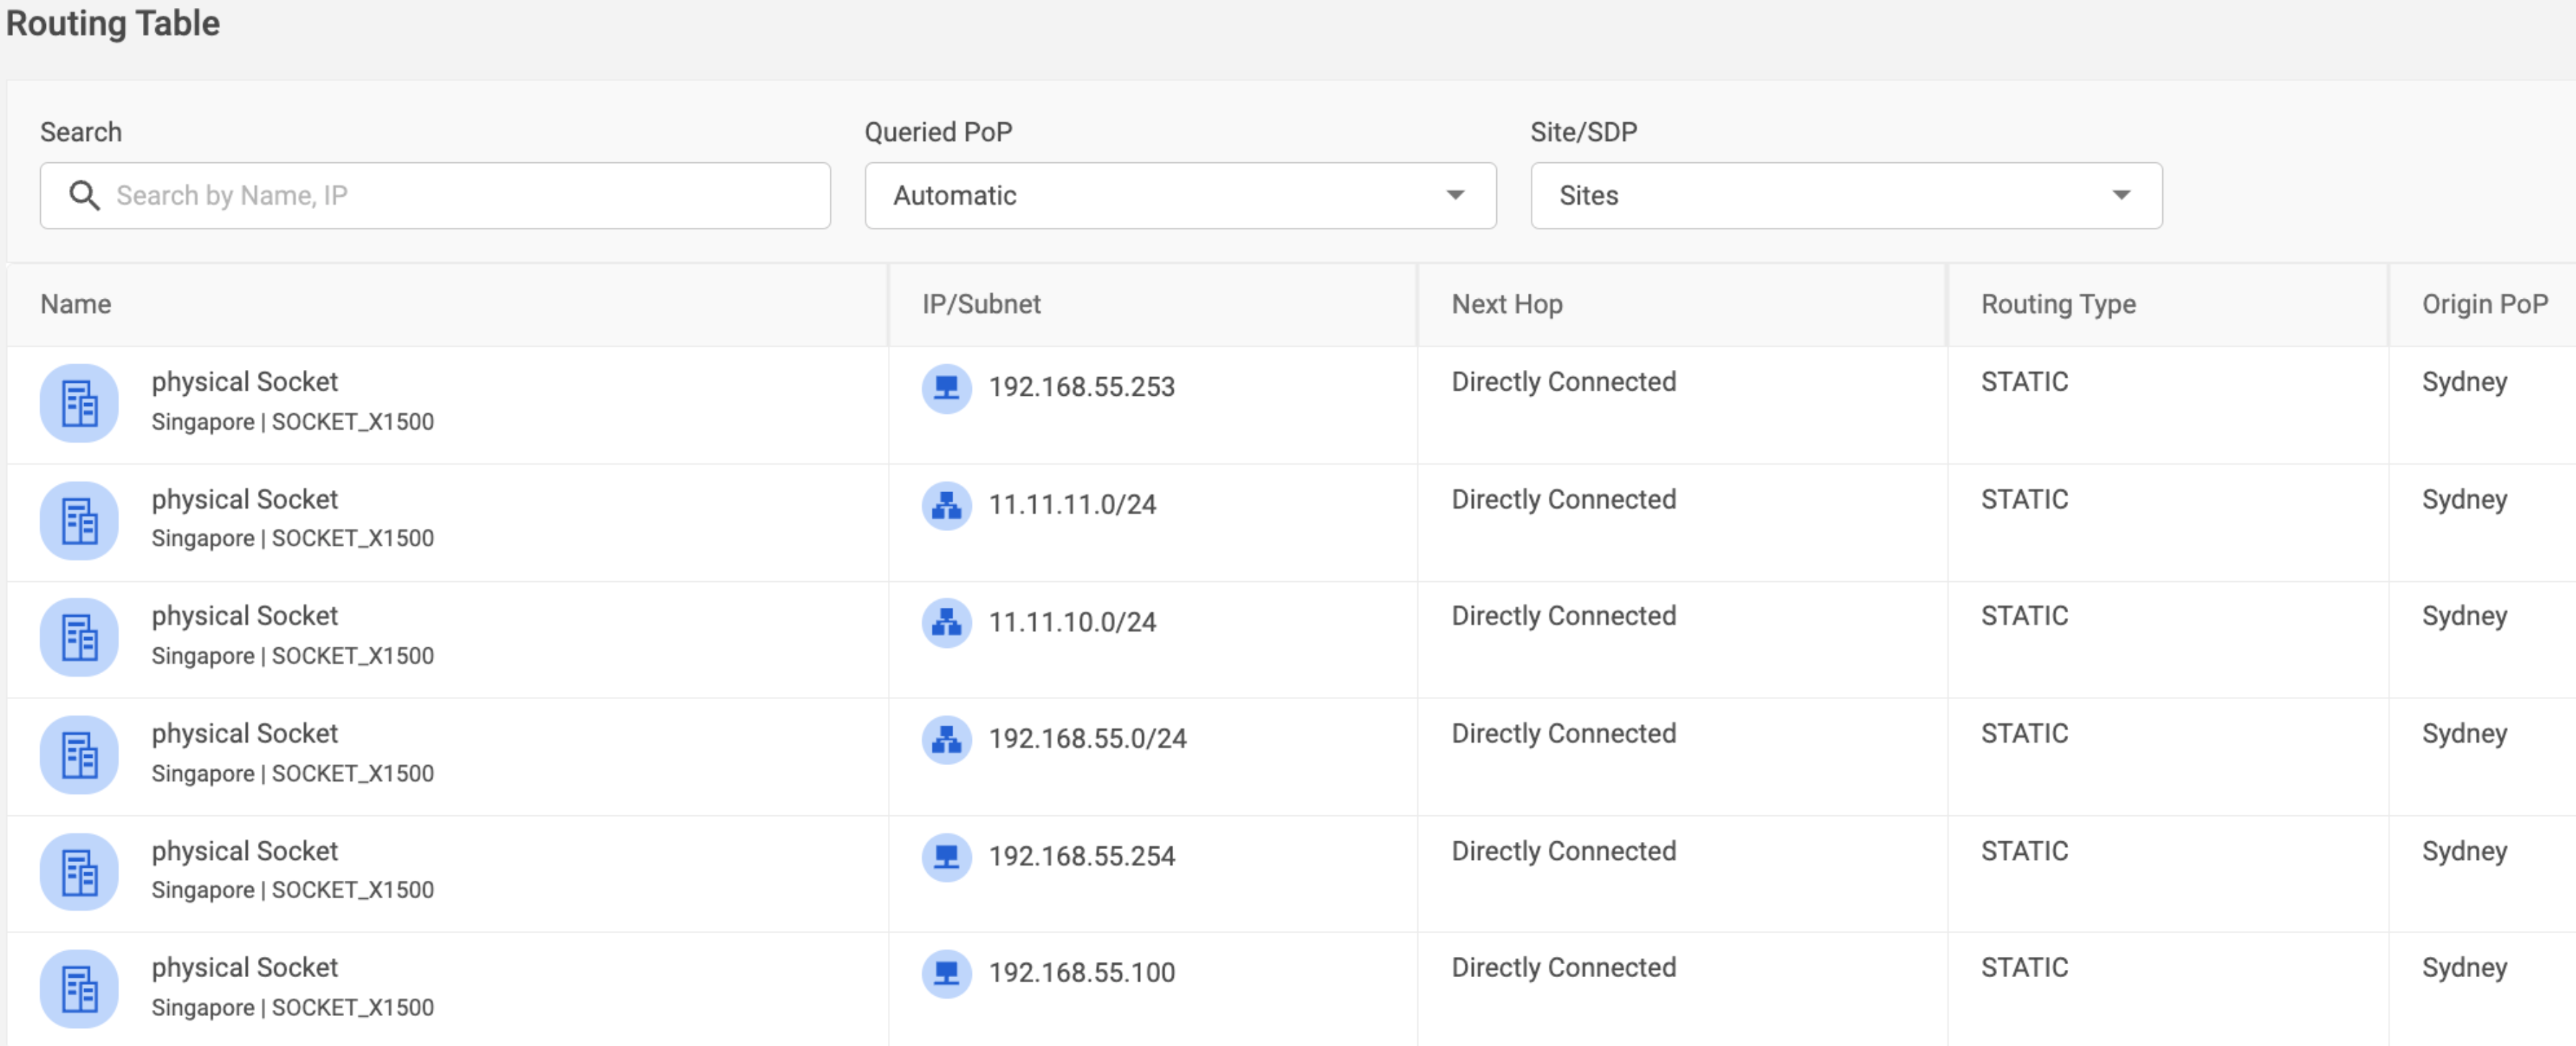Click Directly Connected in 11.11.10.0/24 row

[1563, 616]
